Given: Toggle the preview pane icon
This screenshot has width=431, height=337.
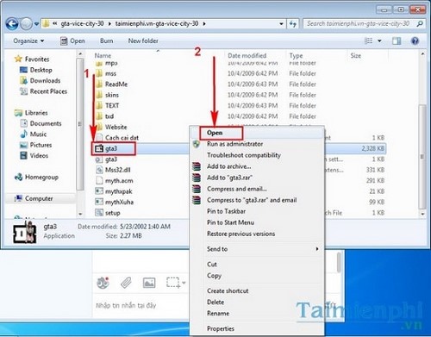Looking at the screenshot, I should (x=397, y=41).
